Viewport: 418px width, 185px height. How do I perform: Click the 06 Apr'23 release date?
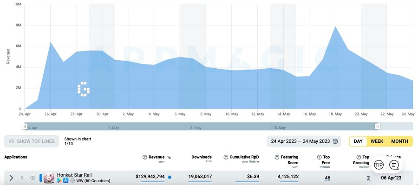pos(391,178)
